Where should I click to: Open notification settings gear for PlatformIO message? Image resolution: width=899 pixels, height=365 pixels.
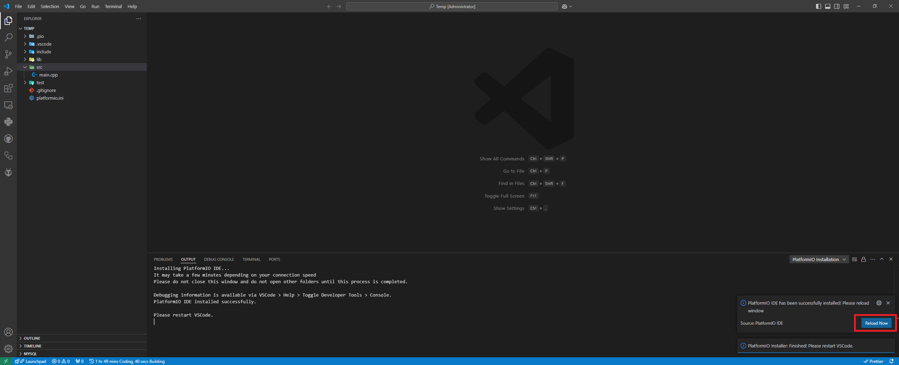click(879, 303)
